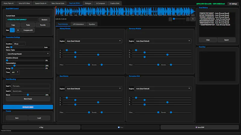Select the first Seed History entry
The height and width of the screenshot is (135, 241).
click(214, 13)
